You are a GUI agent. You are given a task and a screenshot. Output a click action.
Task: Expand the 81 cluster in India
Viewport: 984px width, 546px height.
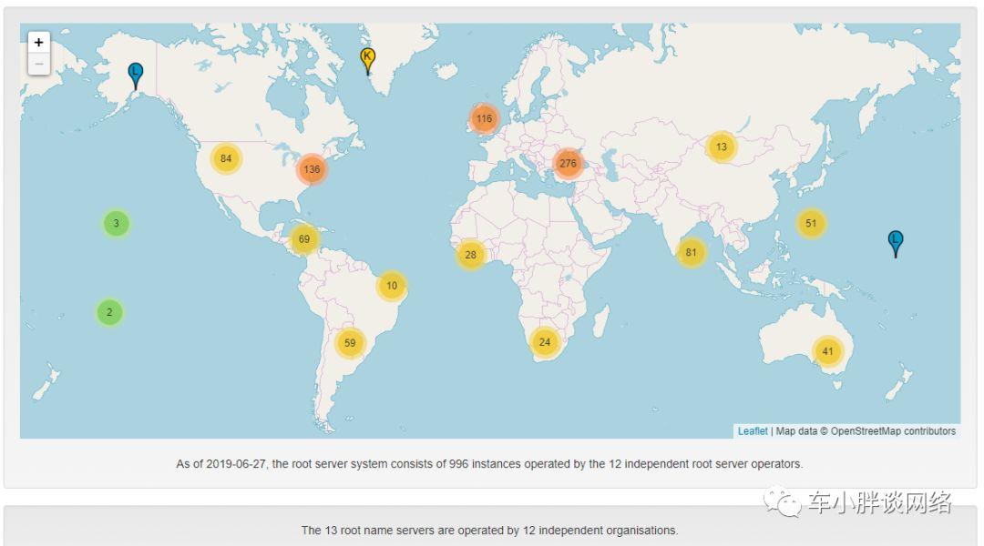[x=691, y=253]
